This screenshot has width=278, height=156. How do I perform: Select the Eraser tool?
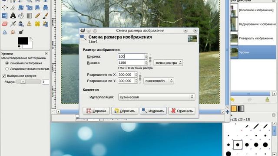point(5,24)
